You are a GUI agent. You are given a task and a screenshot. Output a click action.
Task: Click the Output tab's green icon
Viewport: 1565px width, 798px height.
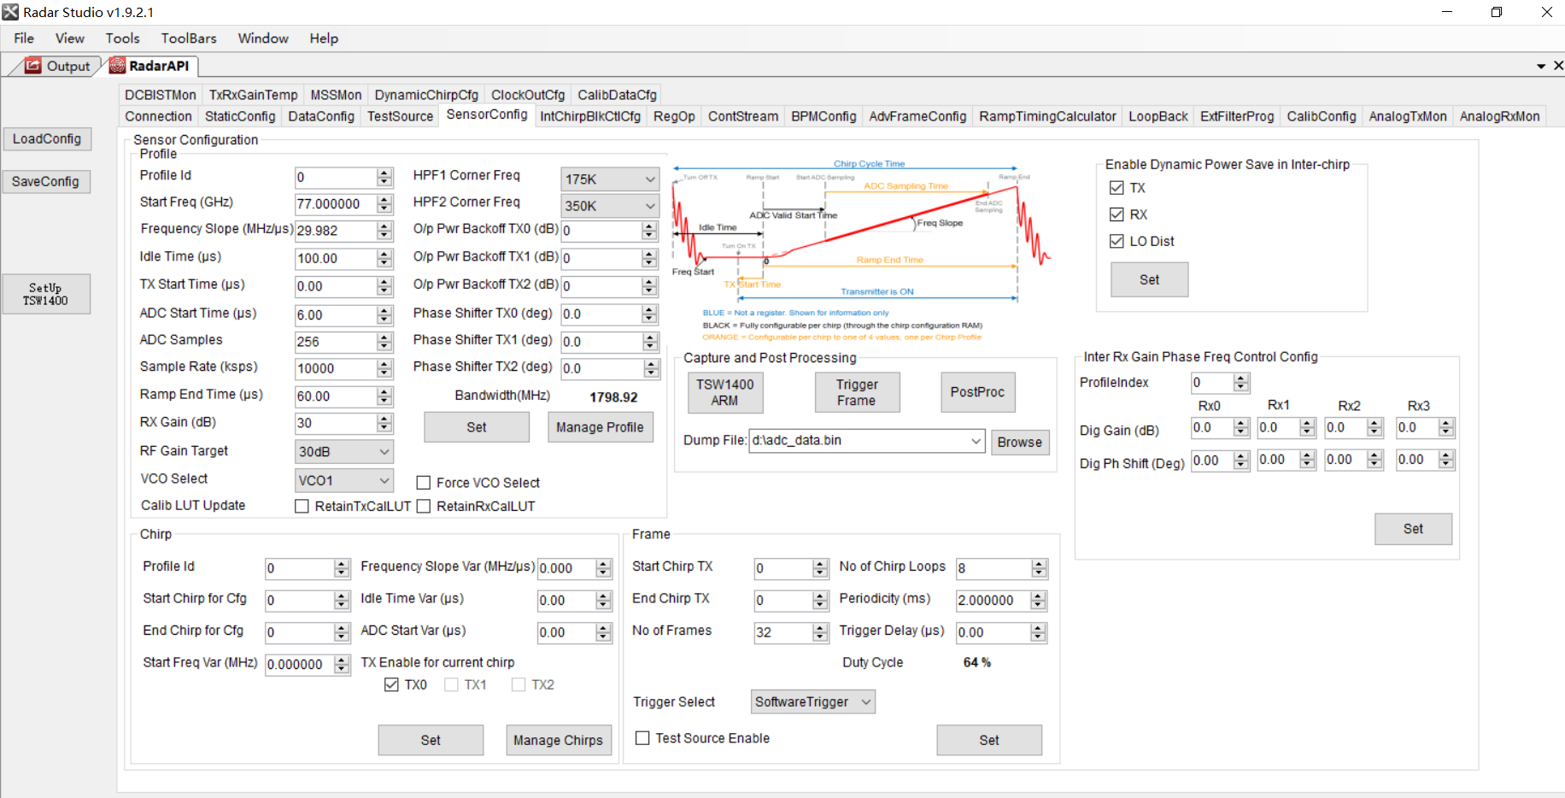click(x=32, y=66)
